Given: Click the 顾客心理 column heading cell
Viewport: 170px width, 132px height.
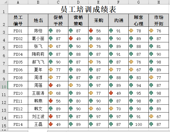Looking at the screenshot, I should coord(138,20).
